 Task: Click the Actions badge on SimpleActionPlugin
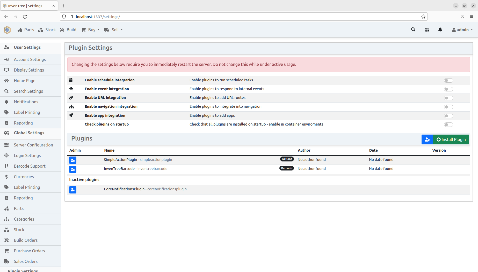(287, 159)
